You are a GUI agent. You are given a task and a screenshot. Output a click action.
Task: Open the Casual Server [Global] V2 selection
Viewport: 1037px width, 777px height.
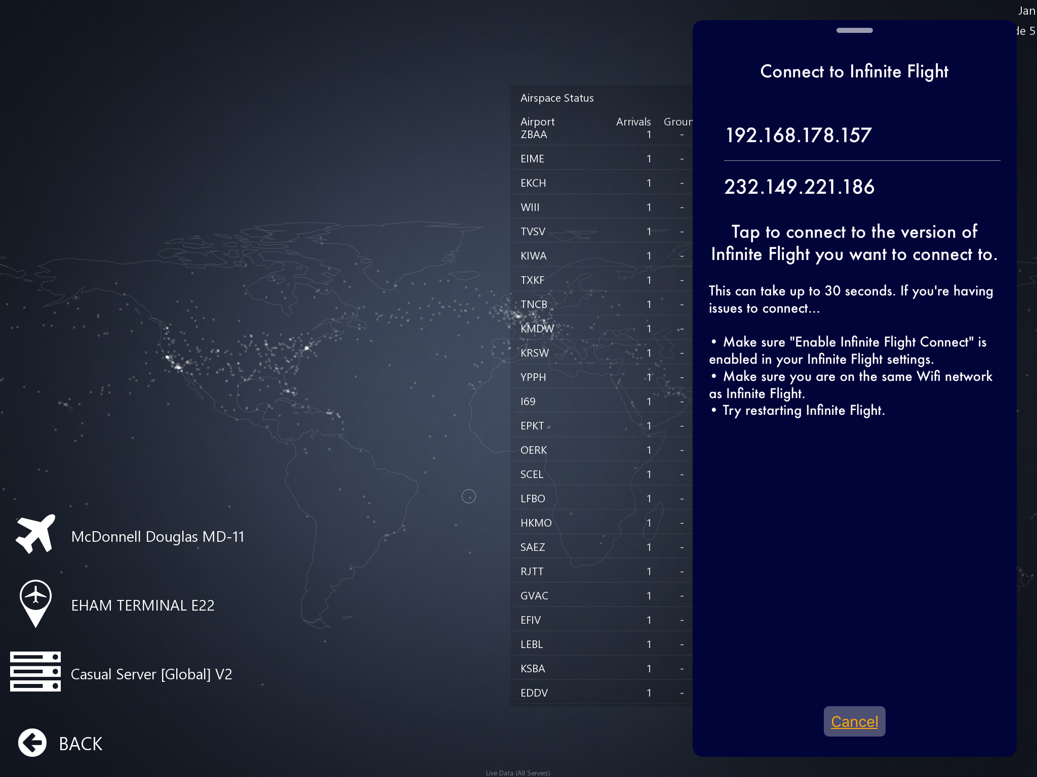tap(151, 674)
